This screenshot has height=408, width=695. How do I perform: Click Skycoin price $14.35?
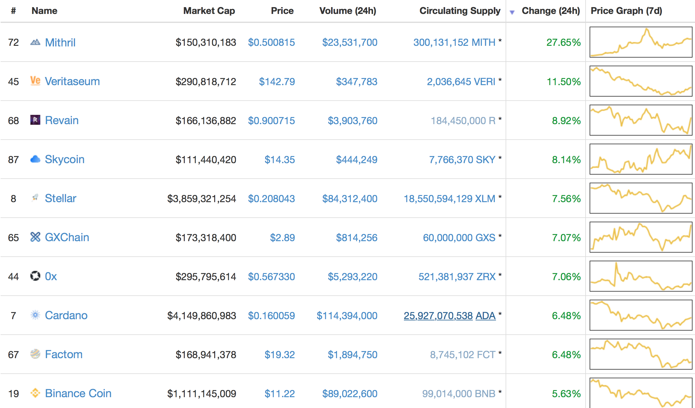tap(280, 159)
